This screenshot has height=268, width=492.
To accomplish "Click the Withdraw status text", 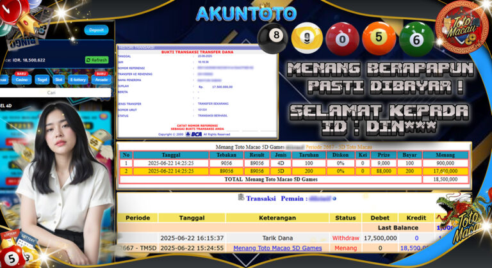I will (345, 238).
